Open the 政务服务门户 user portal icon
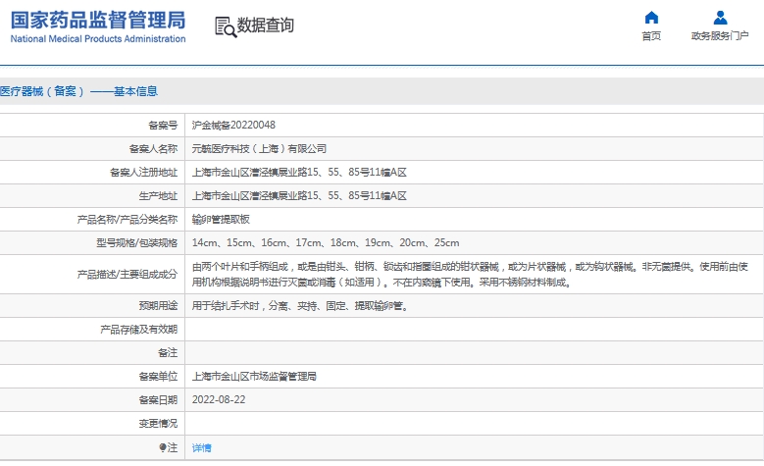 coord(720,18)
